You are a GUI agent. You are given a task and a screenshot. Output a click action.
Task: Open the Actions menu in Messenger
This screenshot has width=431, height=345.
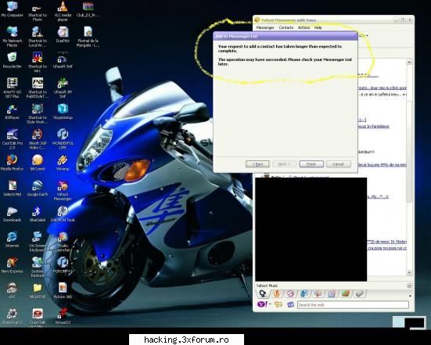[x=303, y=27]
